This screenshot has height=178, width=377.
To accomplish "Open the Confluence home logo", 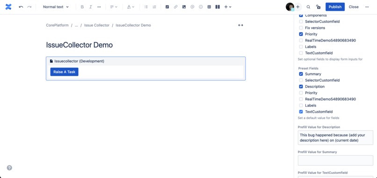I will coord(8,7).
